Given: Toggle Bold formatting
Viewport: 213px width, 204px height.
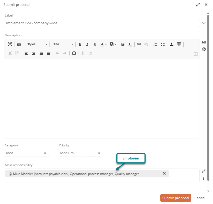Looking at the screenshot, I should click(80, 44).
